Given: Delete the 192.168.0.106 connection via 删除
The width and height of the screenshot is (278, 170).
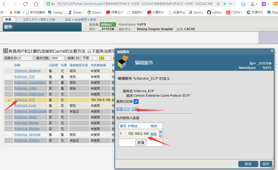Looking at the screenshot, I should (160, 134).
